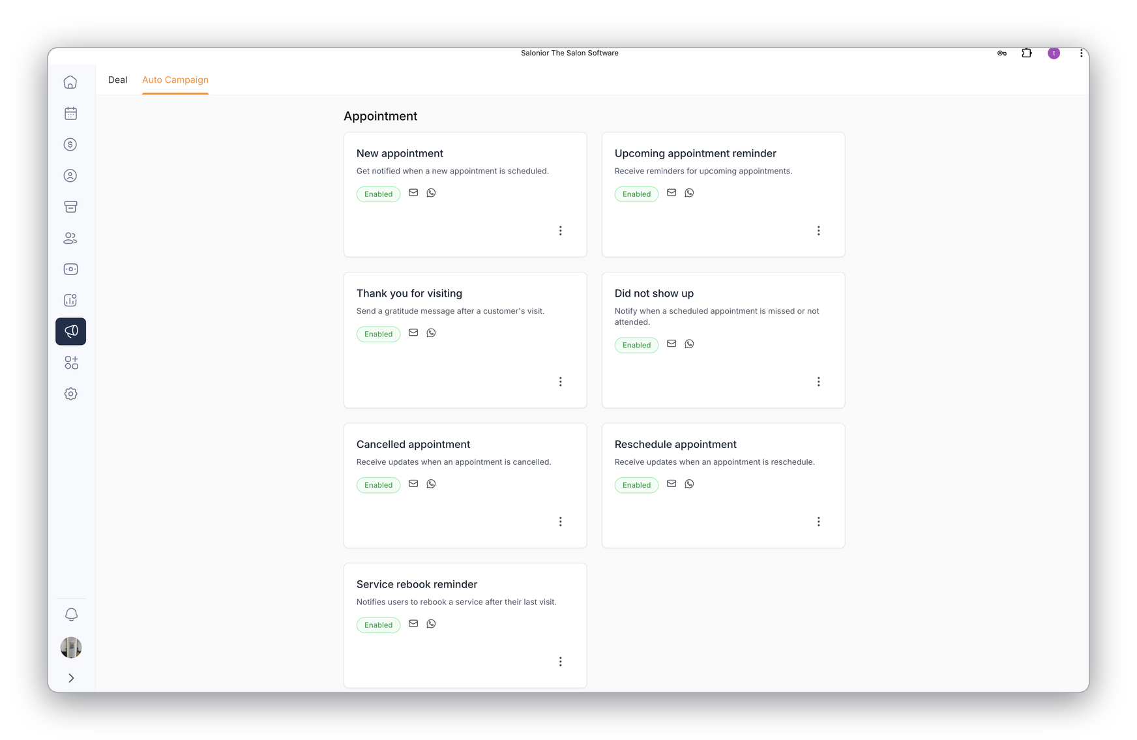The image size is (1137, 740).
Task: Click the Enabled badge on Thank you for visiting
Action: click(378, 334)
